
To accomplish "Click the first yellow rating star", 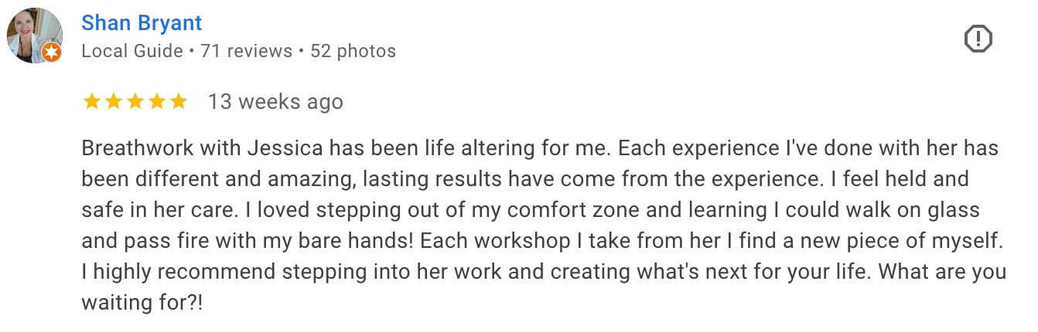I will point(91,101).
